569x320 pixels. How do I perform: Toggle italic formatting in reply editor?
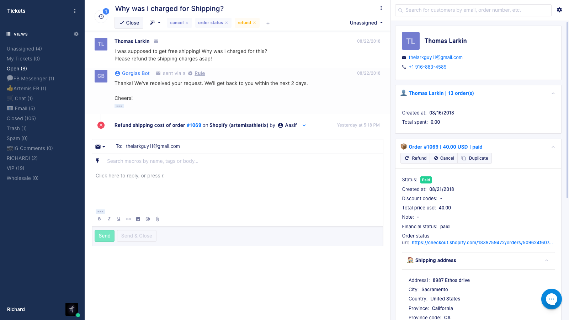click(109, 219)
